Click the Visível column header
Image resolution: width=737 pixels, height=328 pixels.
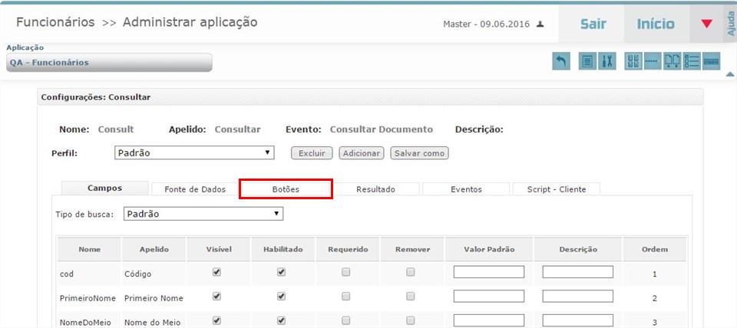219,249
